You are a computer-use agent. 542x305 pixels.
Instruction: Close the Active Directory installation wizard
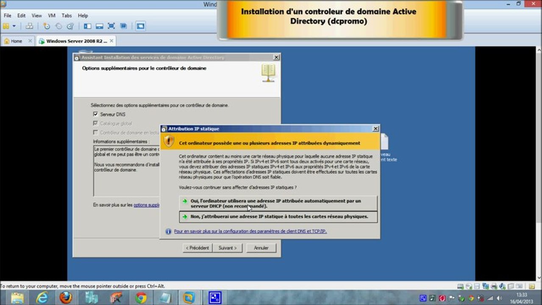point(276,57)
